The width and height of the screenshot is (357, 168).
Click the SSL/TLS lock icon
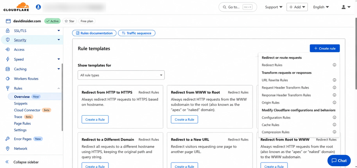coord(8,30)
